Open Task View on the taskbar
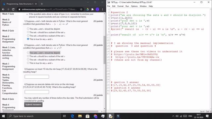This screenshot has height=119, width=212. [x=64, y=116]
